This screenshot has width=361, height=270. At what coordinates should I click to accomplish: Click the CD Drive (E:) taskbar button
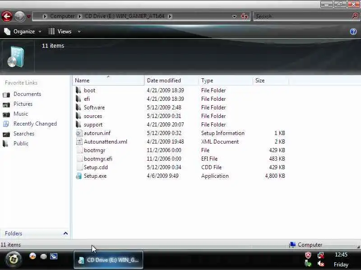tap(108, 260)
